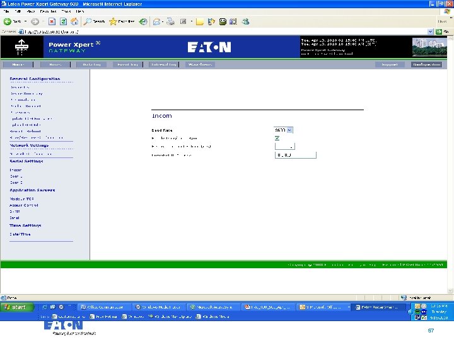This screenshot has width=454, height=340.
Task: Open Modbus TCP application server link
Action: pos(21,199)
